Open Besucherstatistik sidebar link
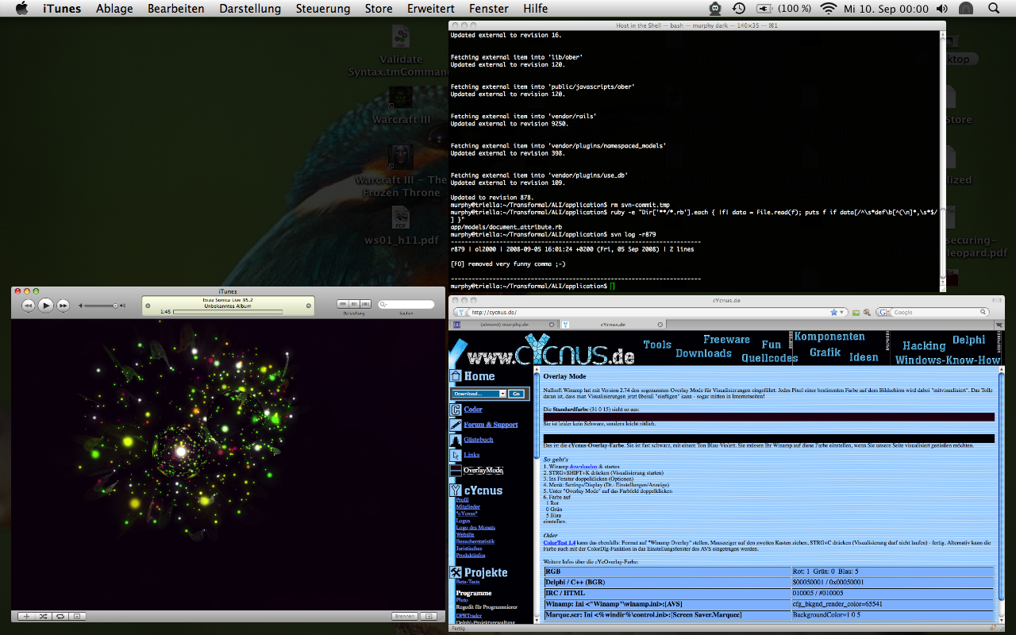The image size is (1016, 635). pos(475,541)
